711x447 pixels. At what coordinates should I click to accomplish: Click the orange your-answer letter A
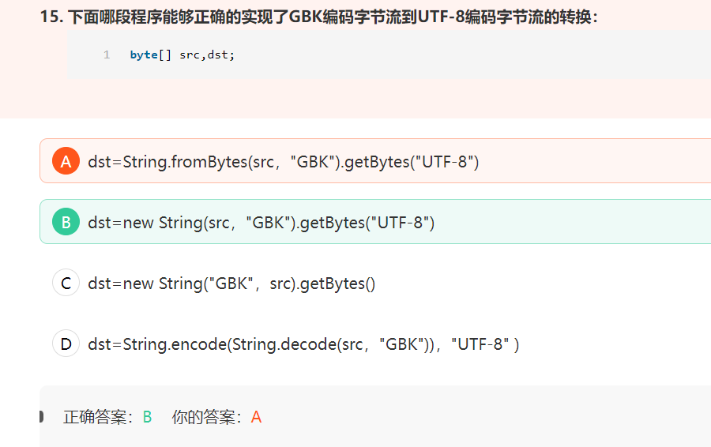click(256, 417)
